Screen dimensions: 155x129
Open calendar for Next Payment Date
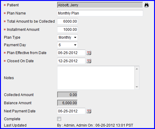click(x=89, y=111)
